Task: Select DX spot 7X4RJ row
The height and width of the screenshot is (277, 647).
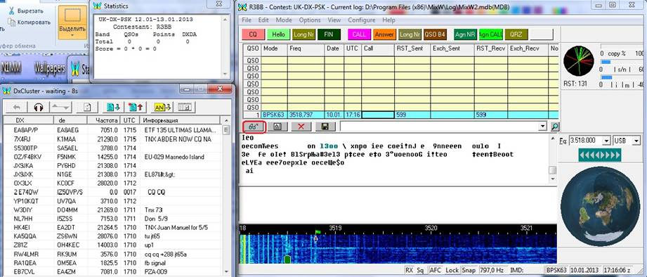Action: point(112,139)
